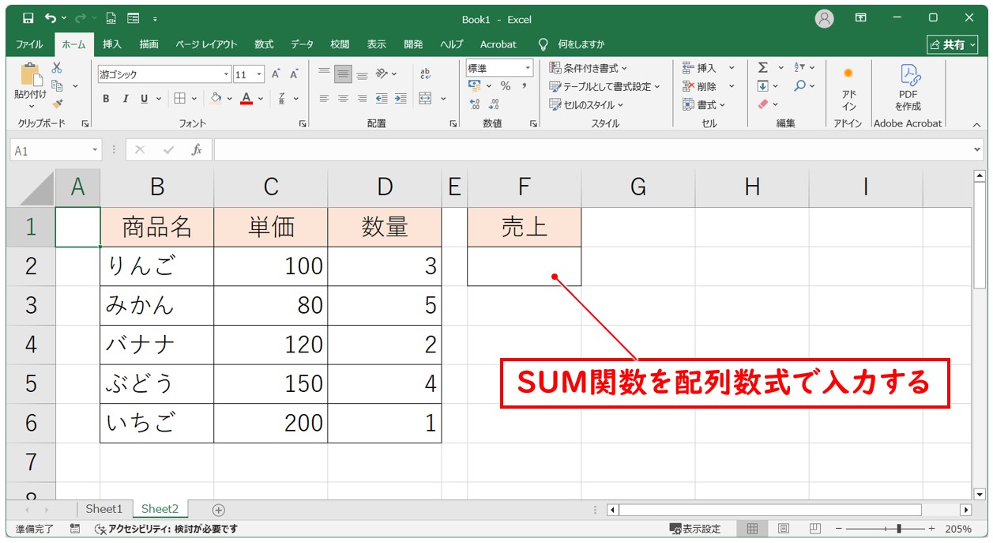Switch to Page Layout view in status bar

point(784,529)
